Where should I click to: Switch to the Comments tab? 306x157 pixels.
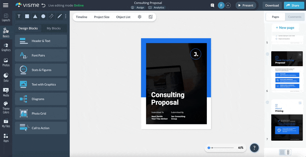[x=295, y=17]
